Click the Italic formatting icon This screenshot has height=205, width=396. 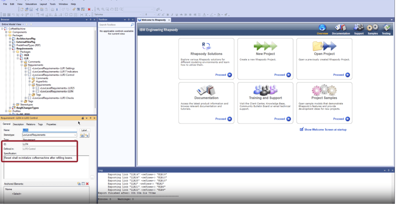[172, 15]
